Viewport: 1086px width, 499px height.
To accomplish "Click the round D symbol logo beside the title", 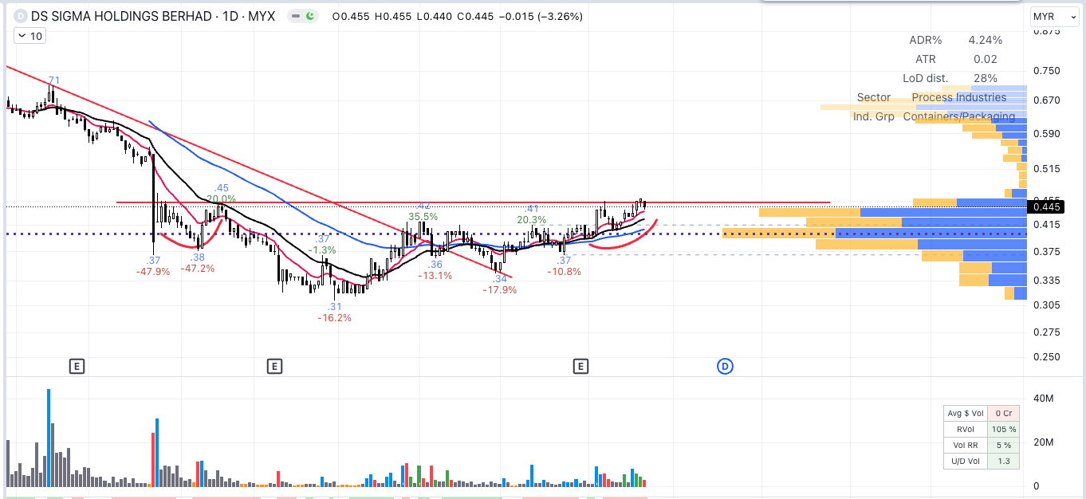I will pyautogui.click(x=19, y=16).
